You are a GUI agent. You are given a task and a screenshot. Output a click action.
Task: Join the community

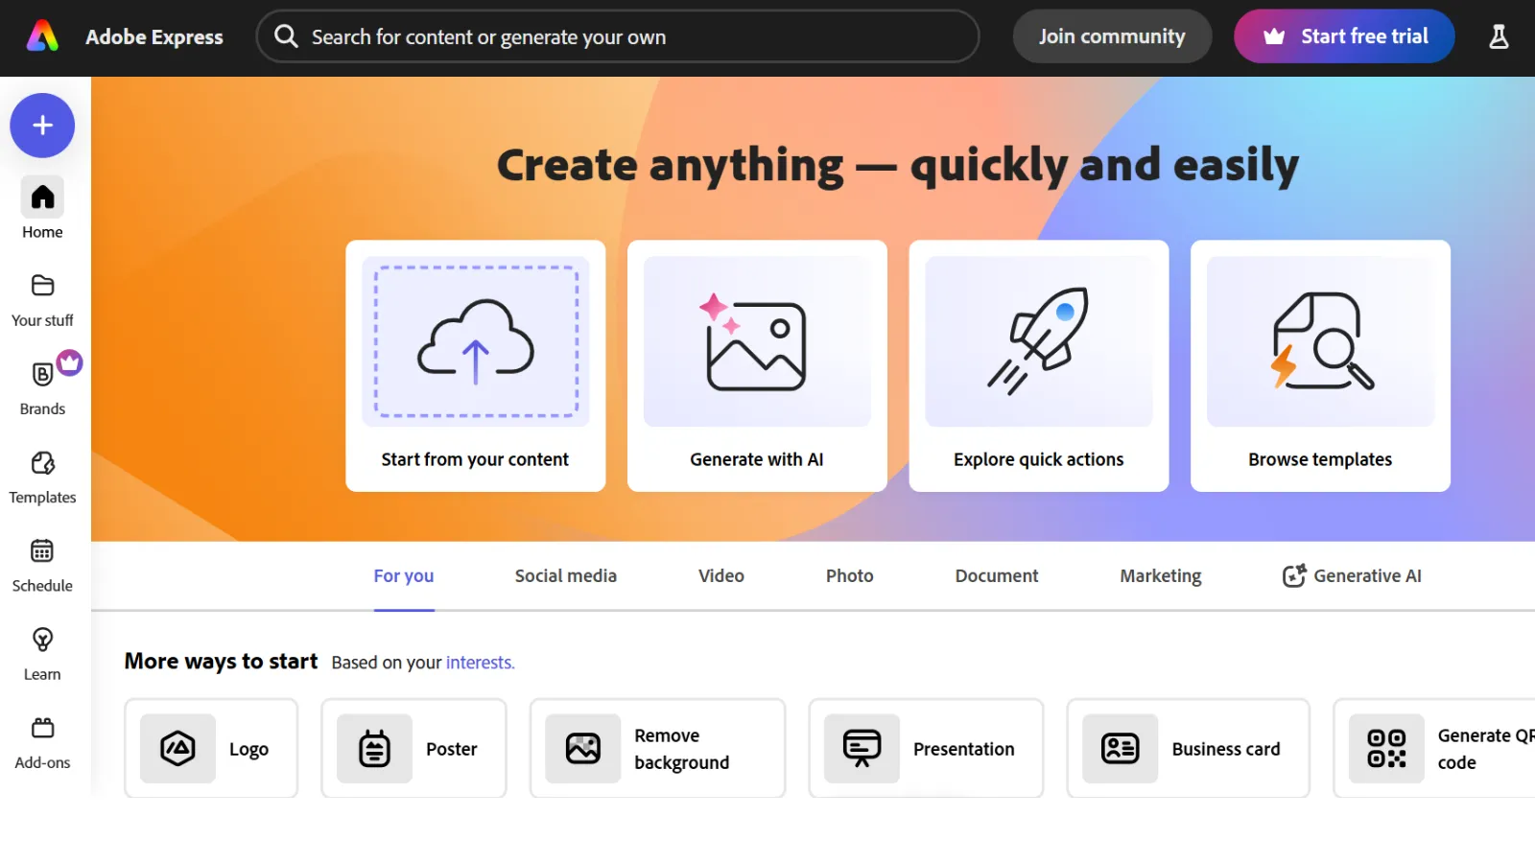coord(1112,35)
